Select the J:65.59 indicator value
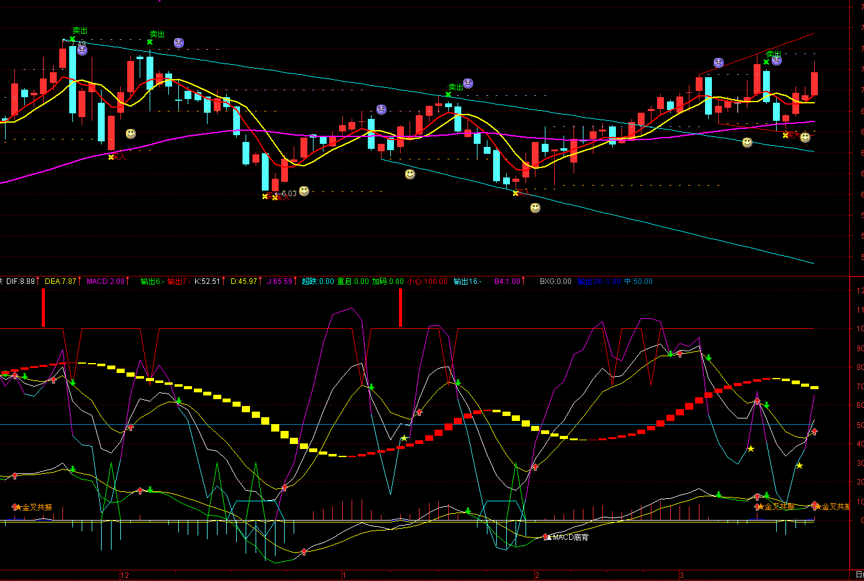This screenshot has height=581, width=864. pos(280,281)
